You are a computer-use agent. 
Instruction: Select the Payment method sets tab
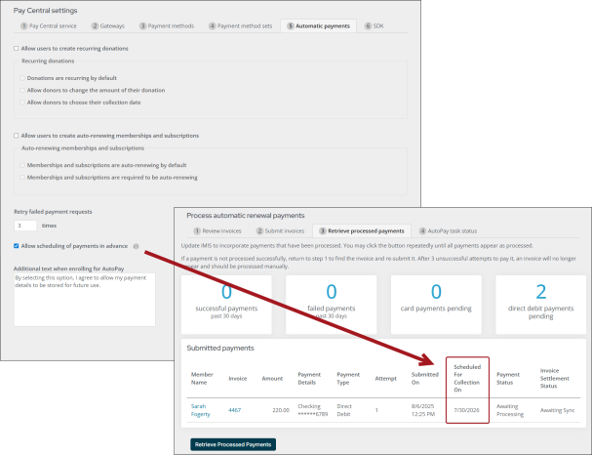click(x=241, y=26)
